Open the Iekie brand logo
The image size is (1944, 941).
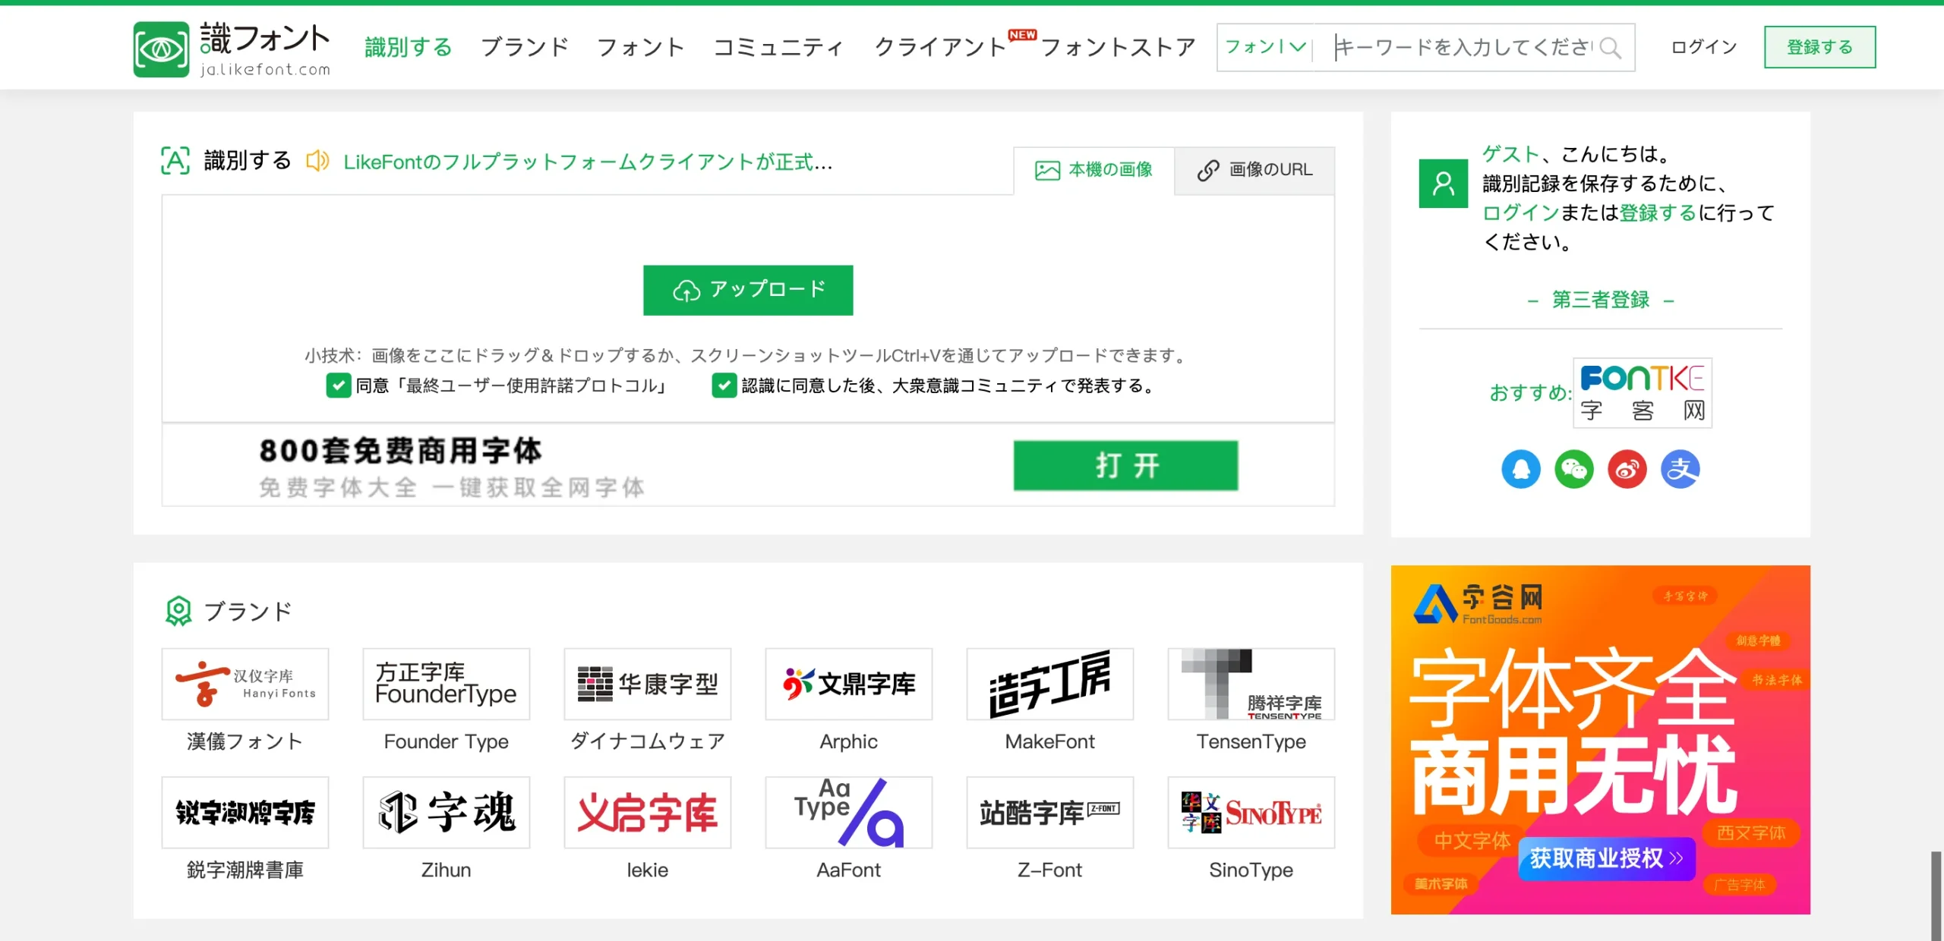pyautogui.click(x=648, y=812)
